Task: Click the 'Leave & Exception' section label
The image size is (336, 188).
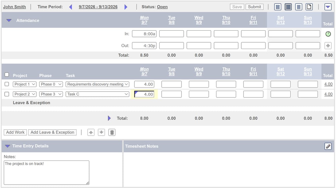Action: coord(32,103)
